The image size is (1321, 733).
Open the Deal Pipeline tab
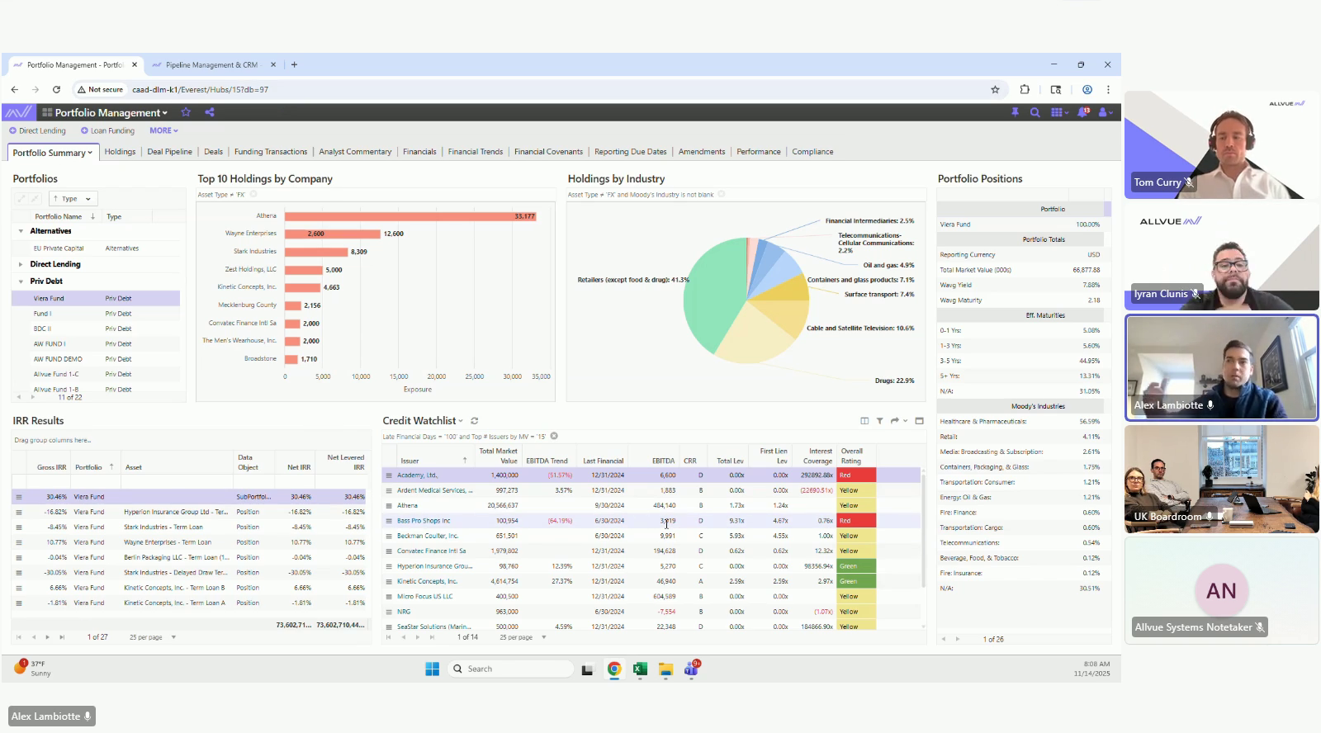coord(169,152)
